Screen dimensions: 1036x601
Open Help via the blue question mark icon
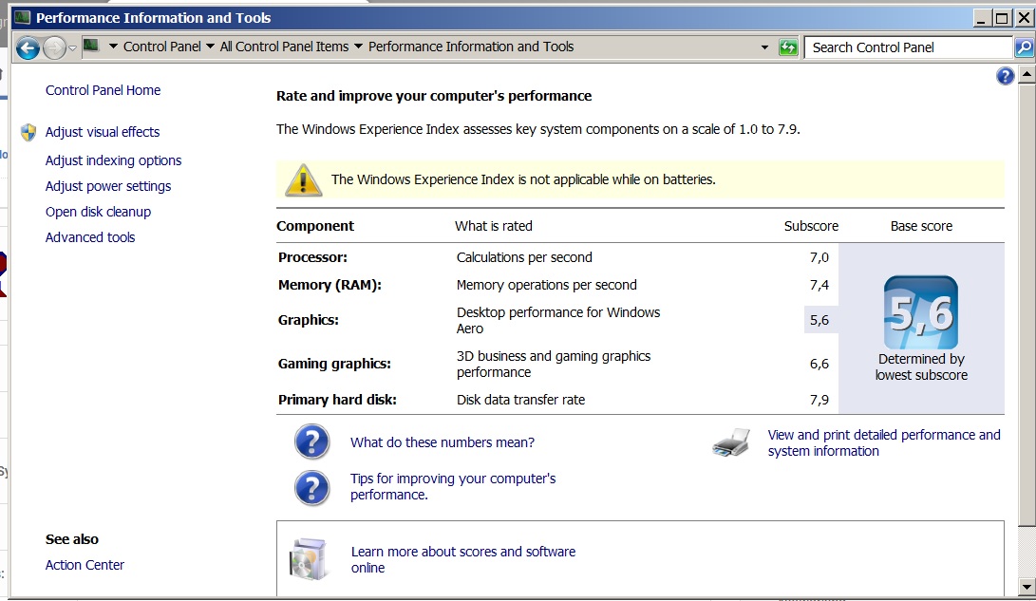point(1006,77)
